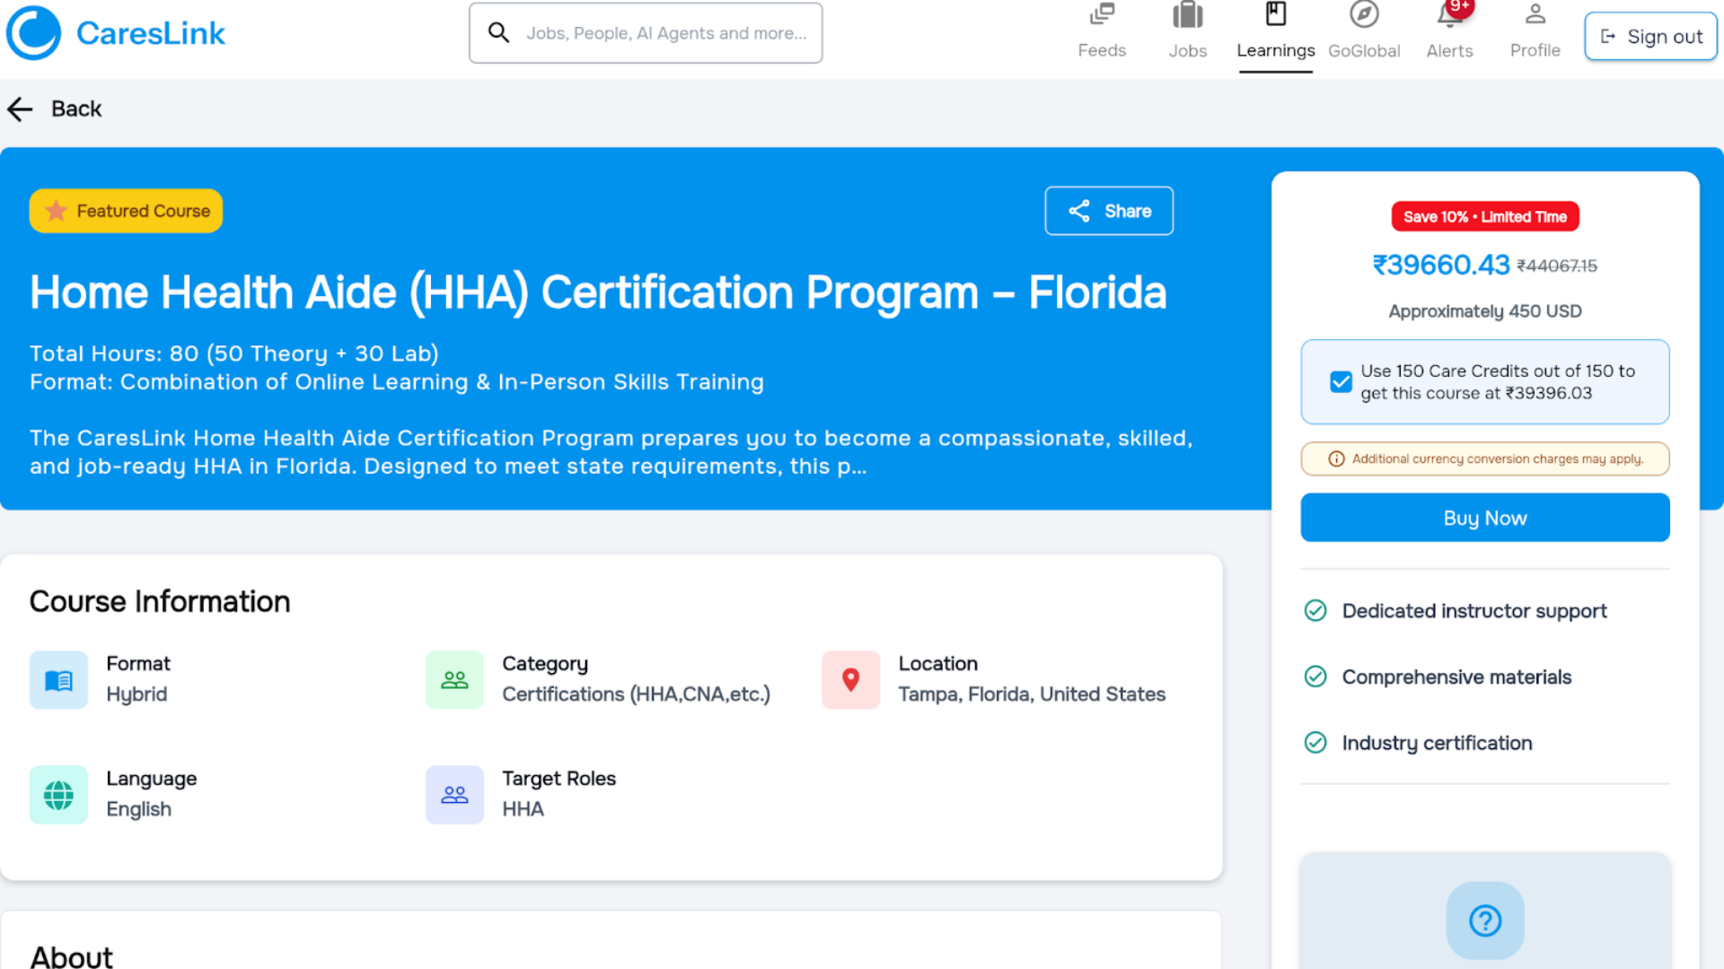The image size is (1724, 969).
Task: Switch to the Learnings tab
Action: tap(1275, 36)
